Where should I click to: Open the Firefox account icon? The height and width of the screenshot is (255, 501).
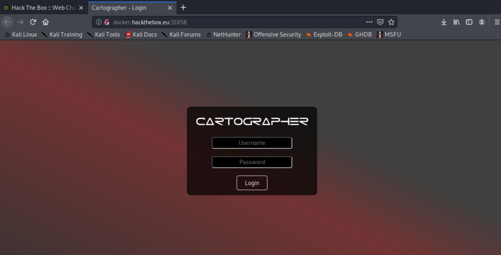482,22
